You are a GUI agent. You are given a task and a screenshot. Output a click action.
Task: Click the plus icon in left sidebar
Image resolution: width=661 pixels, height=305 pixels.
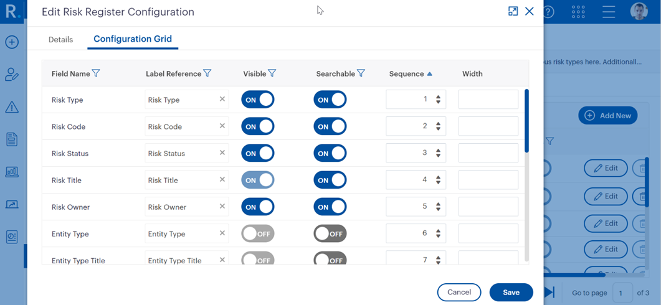(x=12, y=42)
